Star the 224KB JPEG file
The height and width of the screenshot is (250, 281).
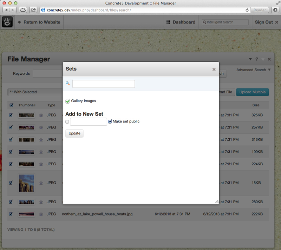pyautogui.click(x=41, y=164)
